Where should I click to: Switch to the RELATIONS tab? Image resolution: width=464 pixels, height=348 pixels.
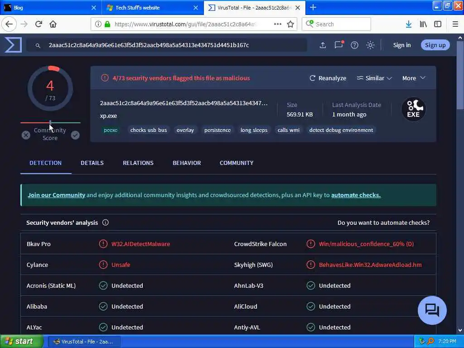click(138, 163)
